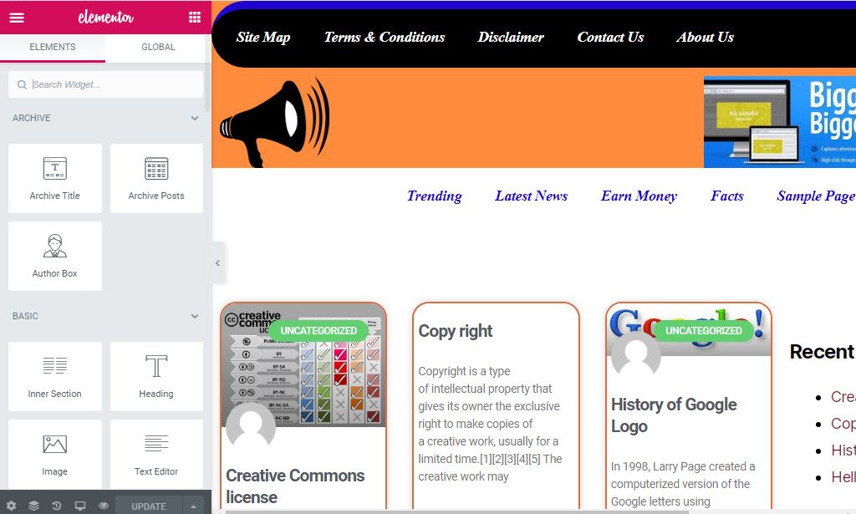Switch to the GLOBAL tab
The image size is (856, 514).
pyautogui.click(x=158, y=47)
